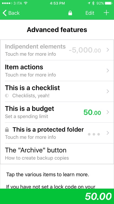Expand Item actions using right chevron
Screen dimensions: 114x204
(108, 71)
